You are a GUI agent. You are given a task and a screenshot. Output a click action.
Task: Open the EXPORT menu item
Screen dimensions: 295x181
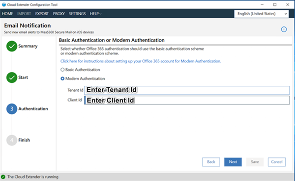pos(42,14)
